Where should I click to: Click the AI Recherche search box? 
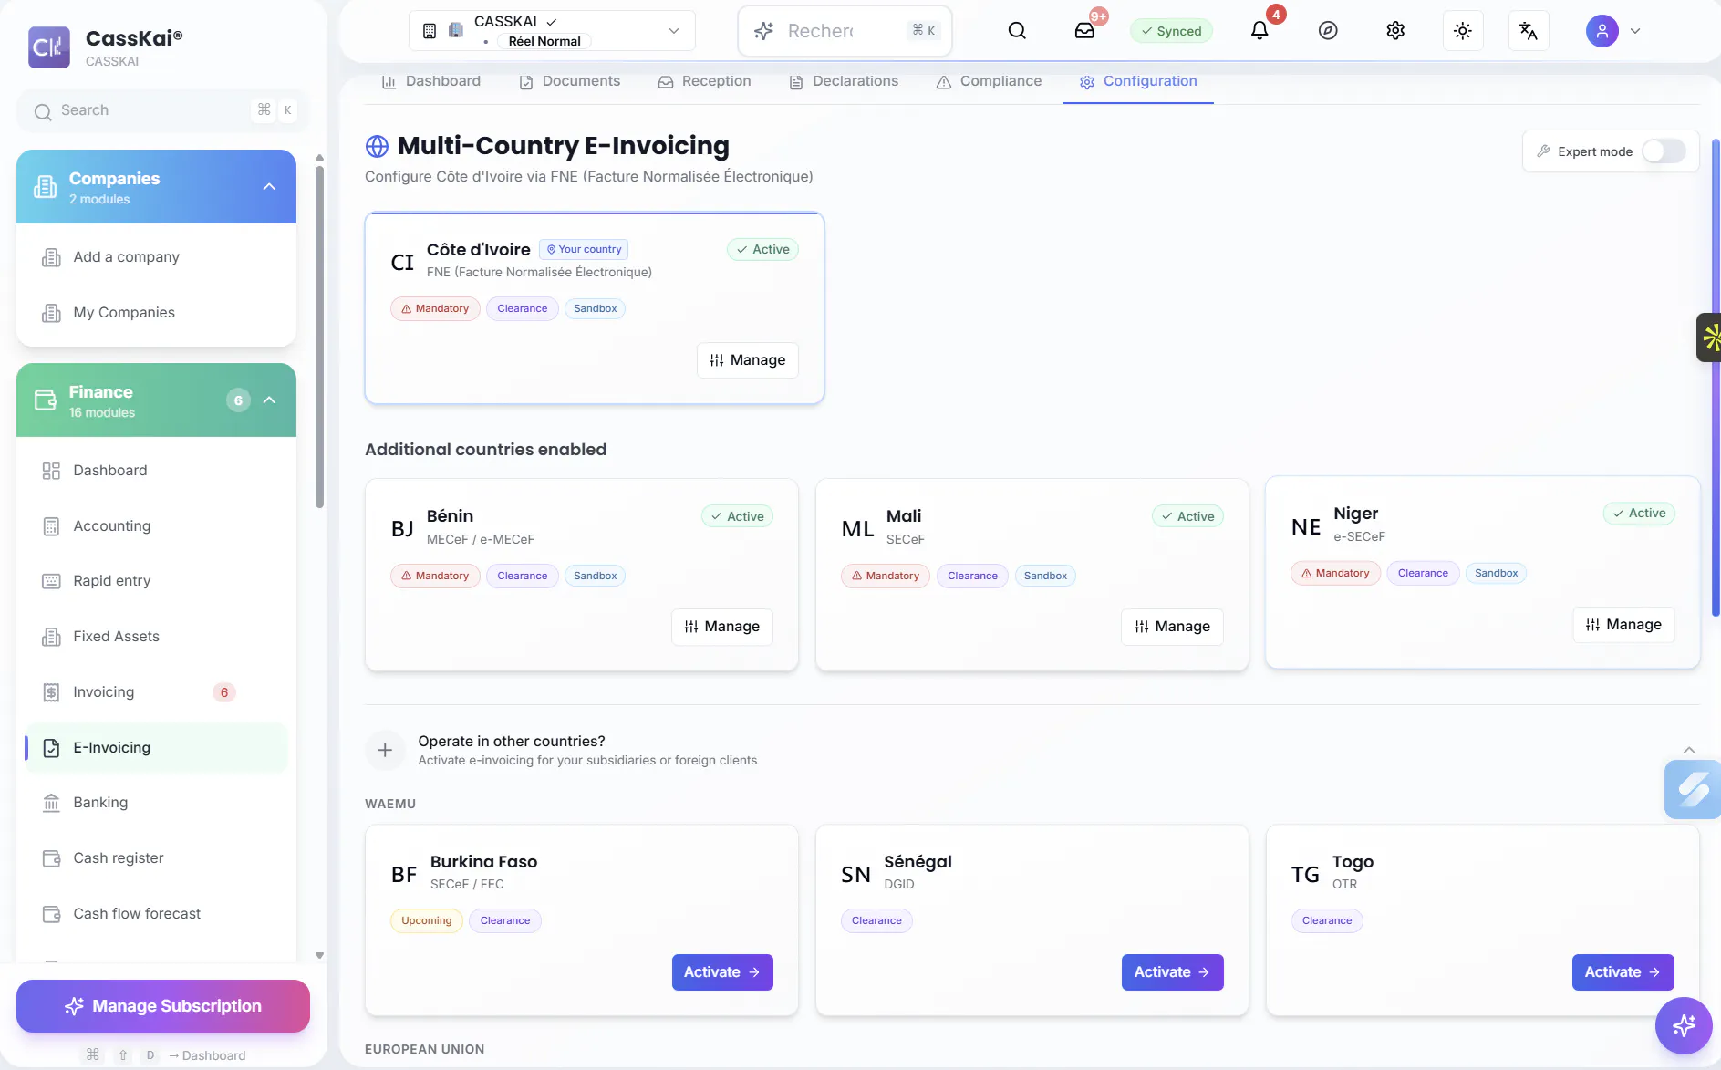[x=845, y=31]
